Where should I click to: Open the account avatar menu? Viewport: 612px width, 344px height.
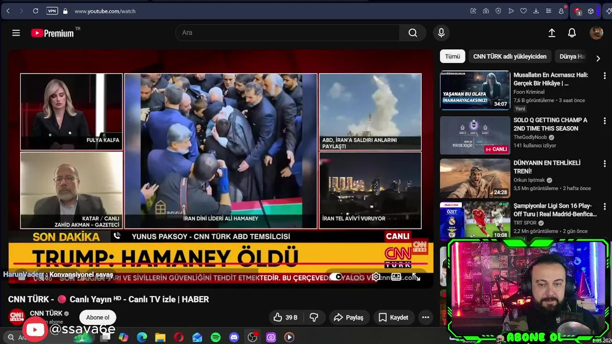click(x=596, y=32)
